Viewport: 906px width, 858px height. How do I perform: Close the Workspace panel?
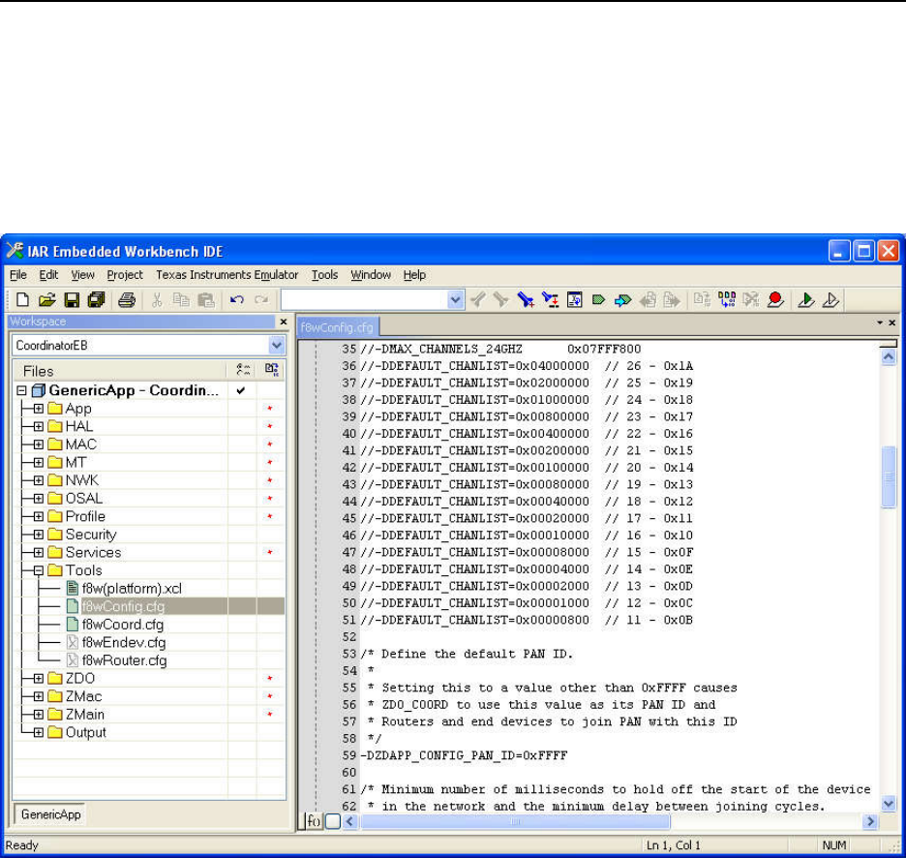coord(283,322)
